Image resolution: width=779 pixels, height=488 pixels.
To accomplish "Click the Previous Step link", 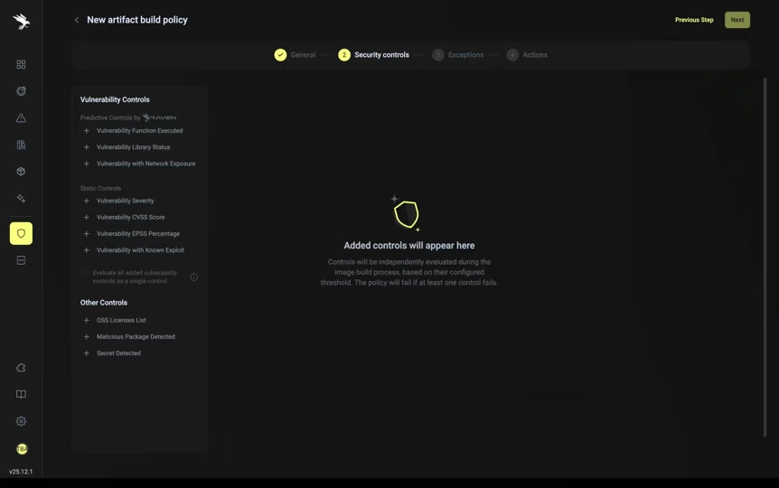I will pos(694,20).
